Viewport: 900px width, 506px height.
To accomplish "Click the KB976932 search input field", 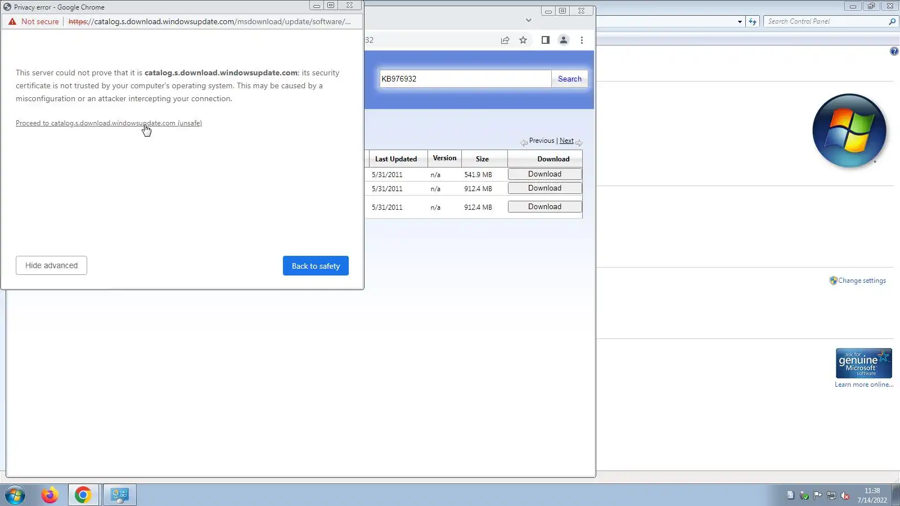I will tap(465, 79).
